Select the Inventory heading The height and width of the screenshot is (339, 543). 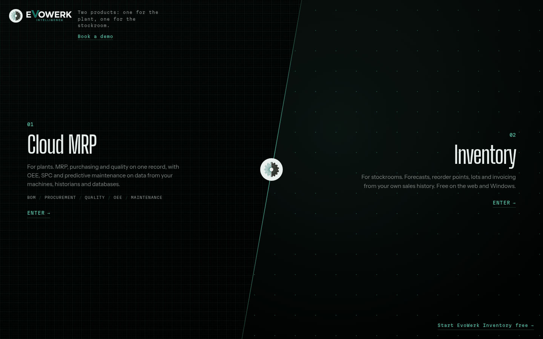click(485, 155)
